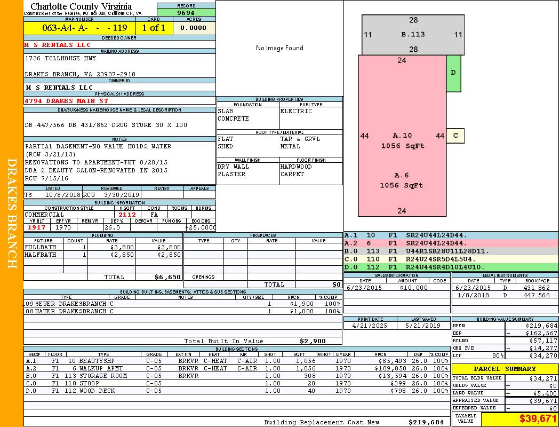Select the year built 1917 field
Image resolution: width=560 pixels, height=427 pixels.
pos(37,227)
